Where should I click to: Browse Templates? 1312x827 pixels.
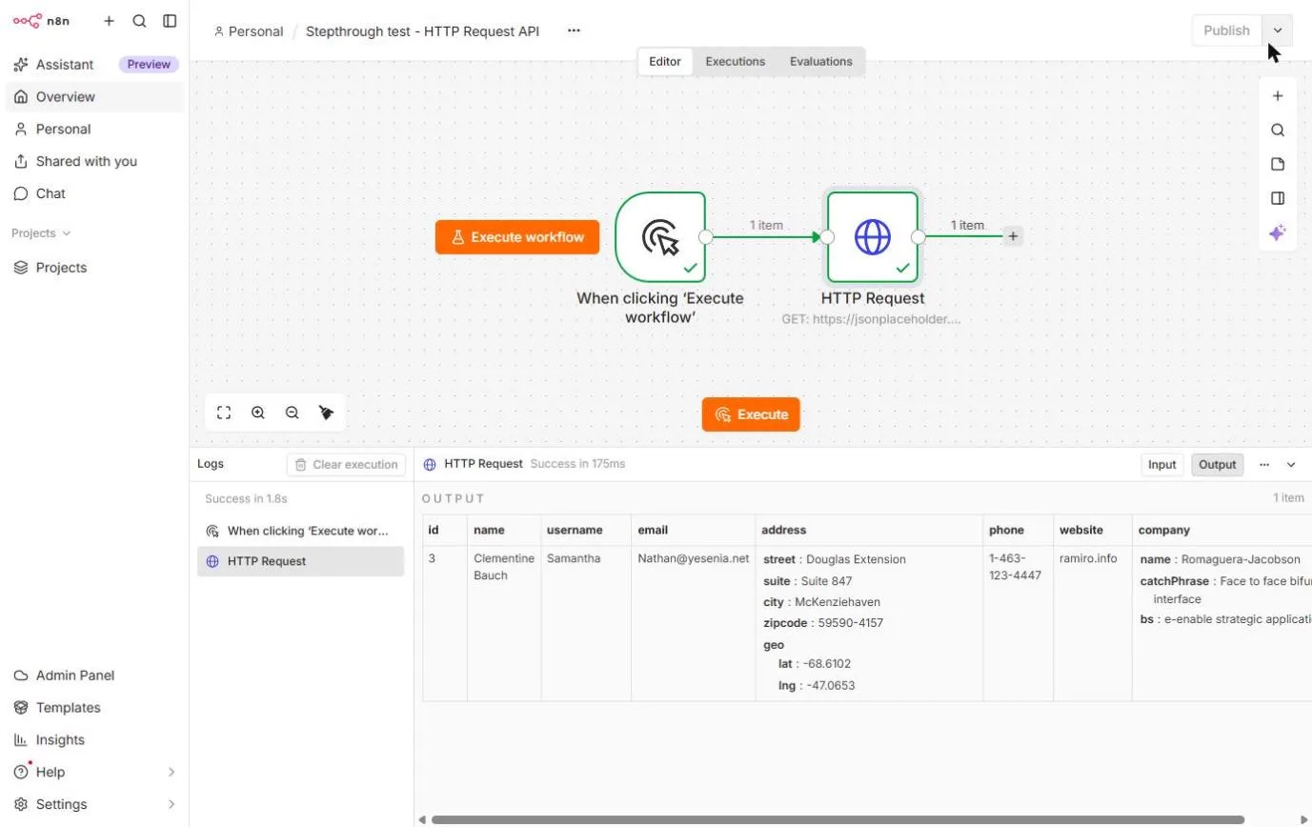point(94,708)
